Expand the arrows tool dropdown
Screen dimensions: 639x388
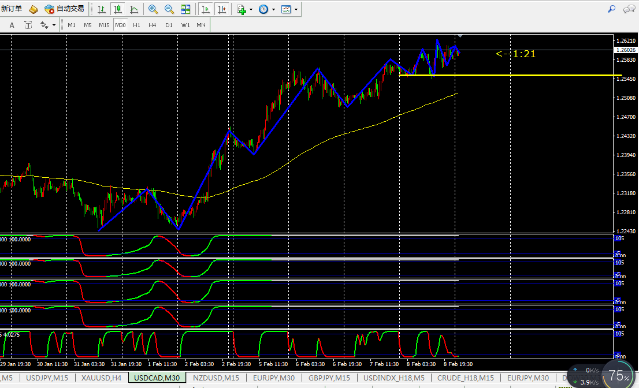pyautogui.click(x=54, y=25)
